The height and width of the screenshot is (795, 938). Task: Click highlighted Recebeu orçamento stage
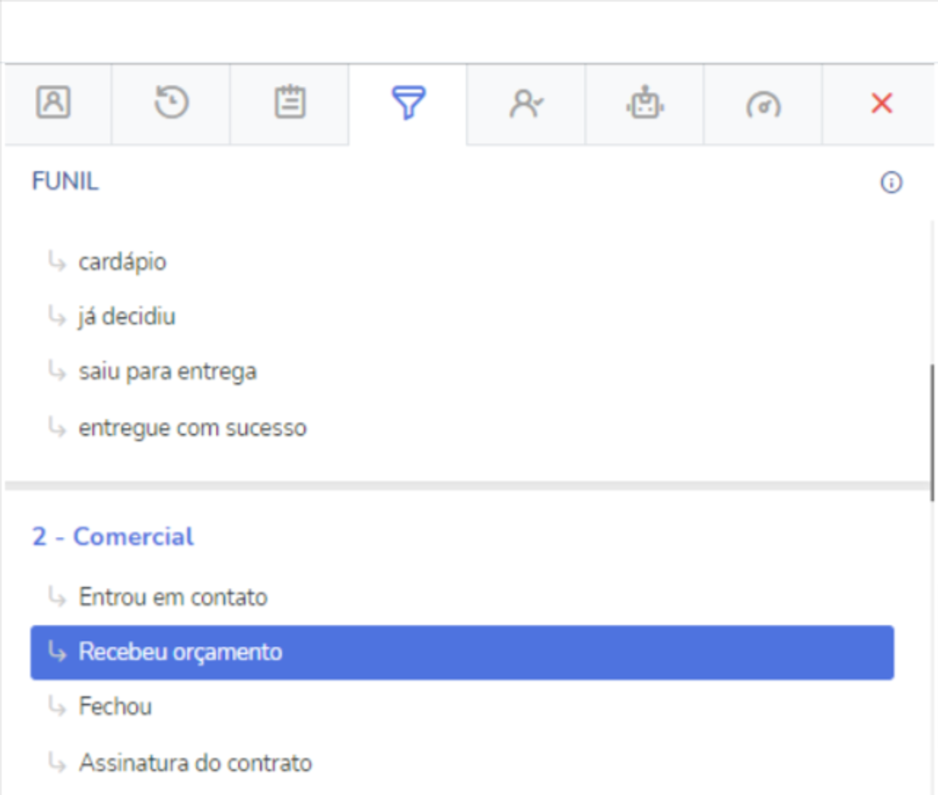click(462, 652)
